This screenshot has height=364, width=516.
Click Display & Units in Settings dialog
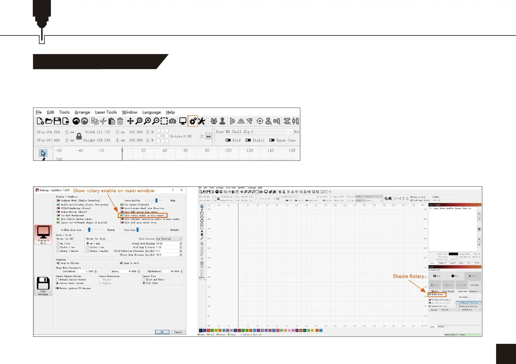click(x=43, y=234)
